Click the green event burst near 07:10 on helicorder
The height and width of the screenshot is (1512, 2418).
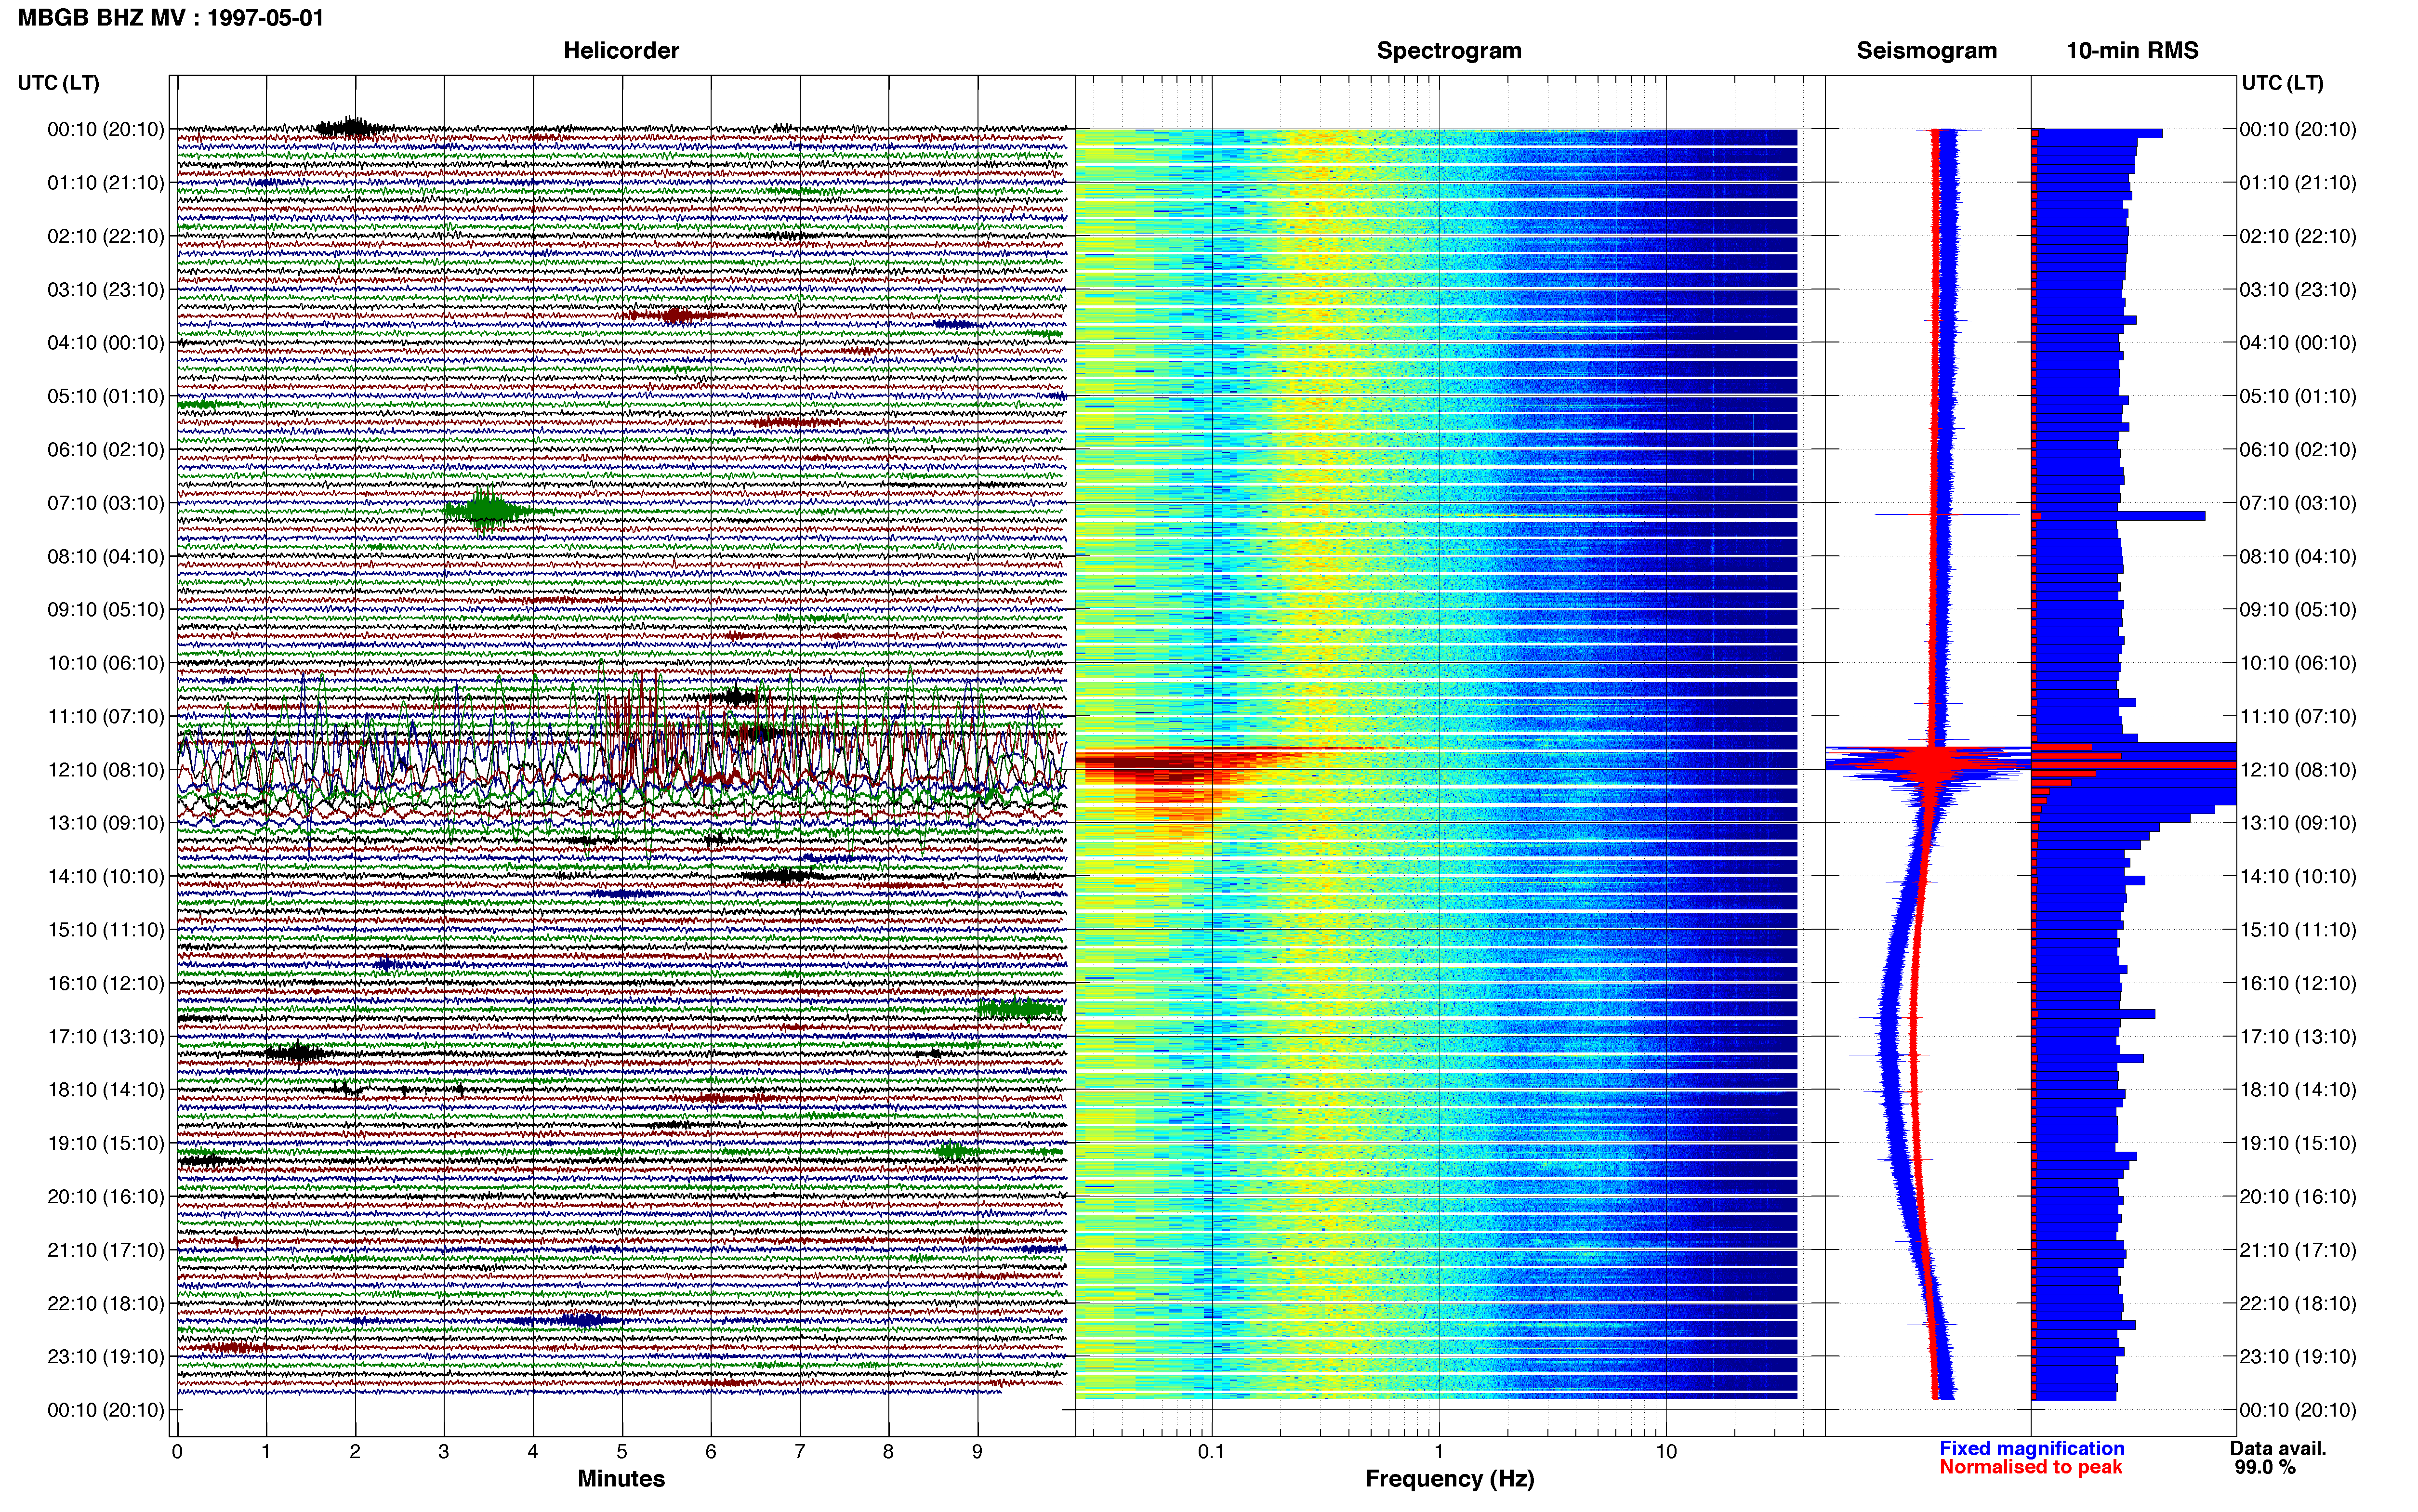click(488, 511)
